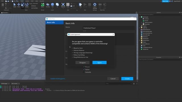
Task: Click the Properties filter field
Action: pyautogui.click(x=160, y=59)
